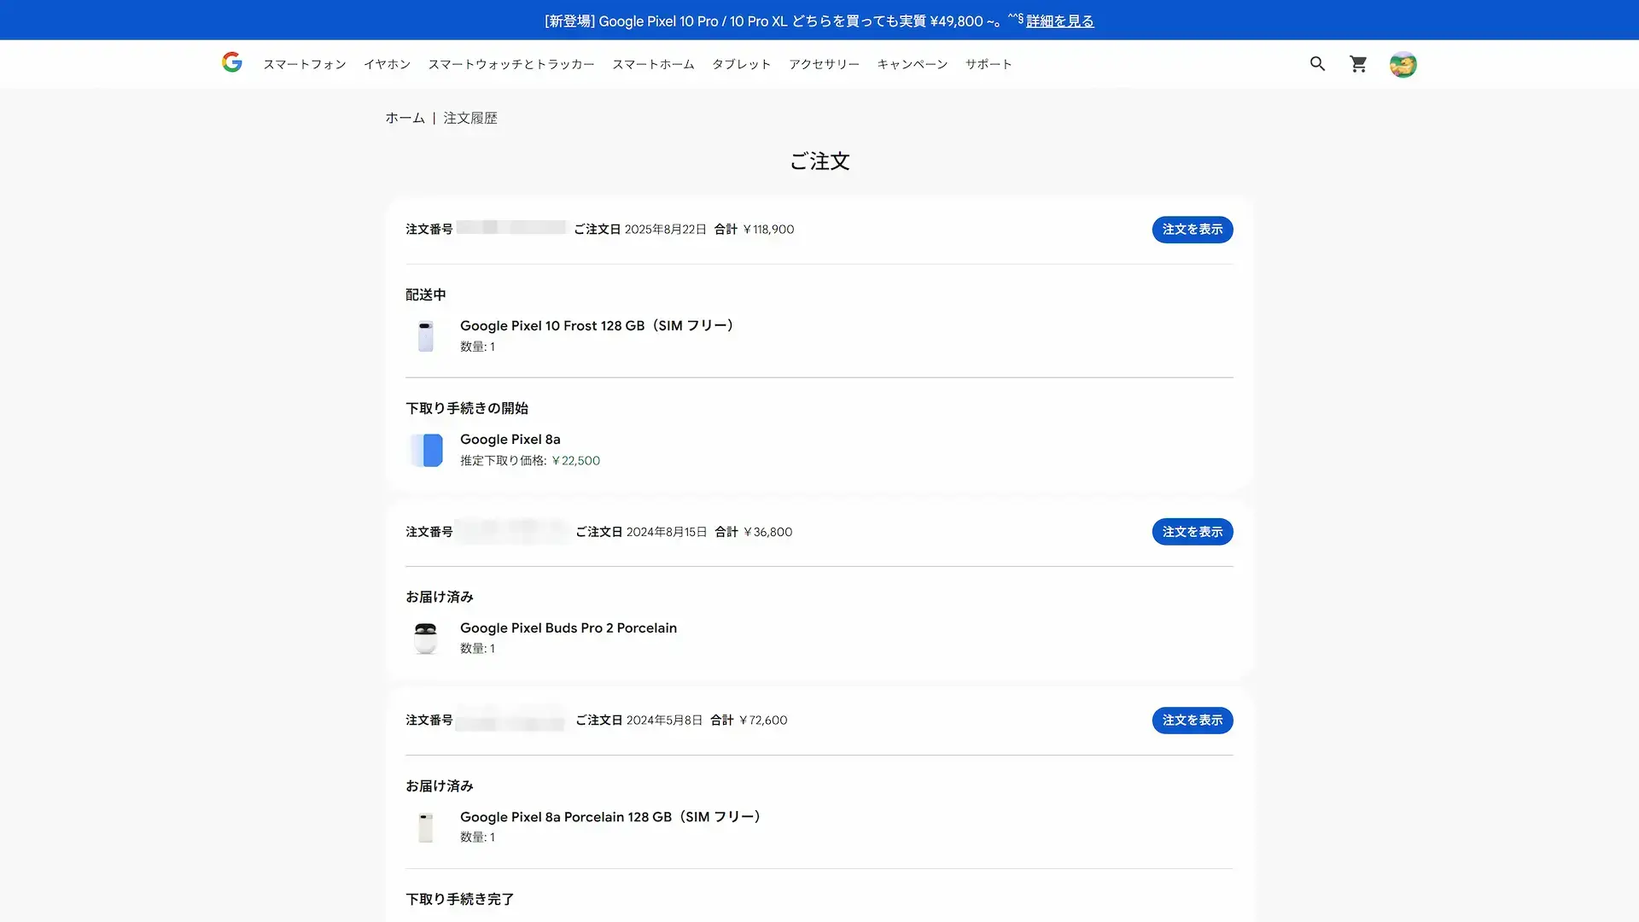Screen dimensions: 1639x922
Task: Show the ¥72,600 order details
Action: (1192, 720)
